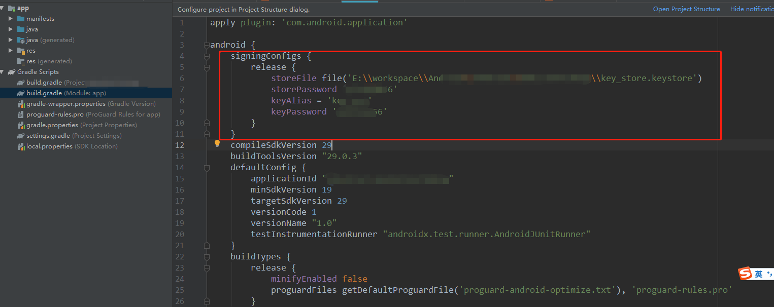Place cursor on the compileSdkVersion line
The height and width of the screenshot is (307, 774).
point(274,145)
